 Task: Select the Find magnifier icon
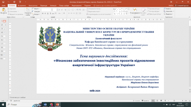coord(164,9)
